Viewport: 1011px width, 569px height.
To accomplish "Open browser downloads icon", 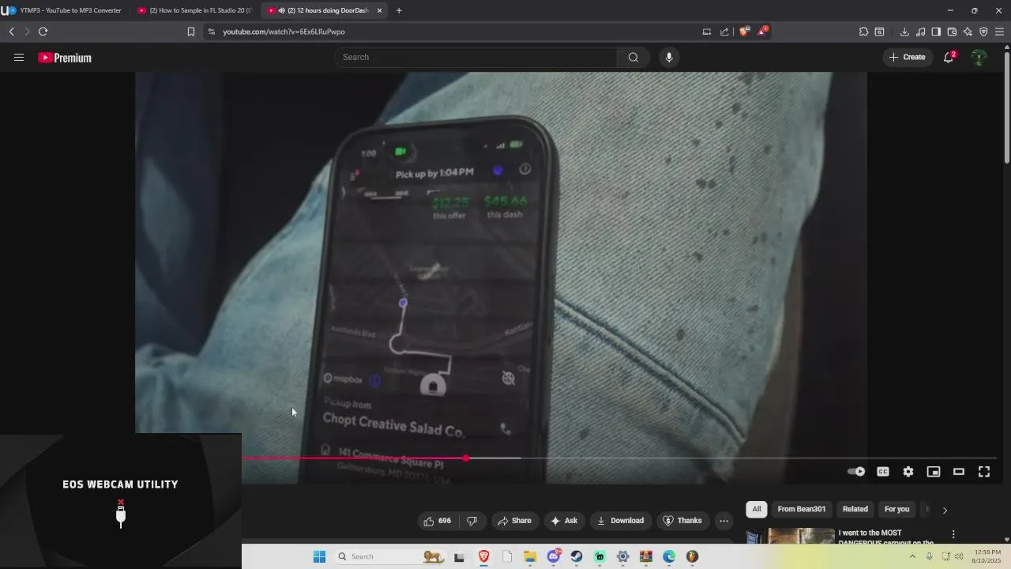I will pos(904,32).
